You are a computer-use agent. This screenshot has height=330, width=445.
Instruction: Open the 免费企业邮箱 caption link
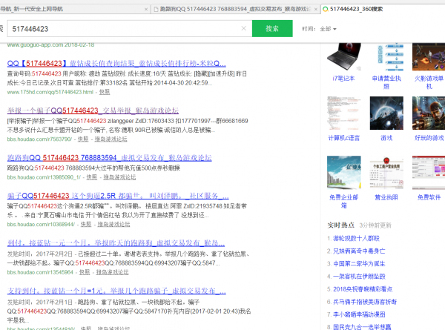(x=344, y=201)
